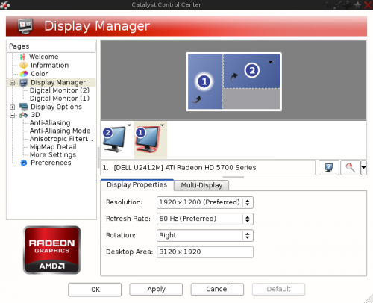This screenshot has width=373, height=303.
Task: Open the Color page icon
Action: click(x=24, y=74)
